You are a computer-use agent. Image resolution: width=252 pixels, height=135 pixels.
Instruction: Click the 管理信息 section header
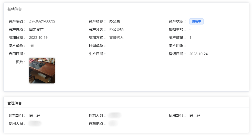(x=14, y=103)
